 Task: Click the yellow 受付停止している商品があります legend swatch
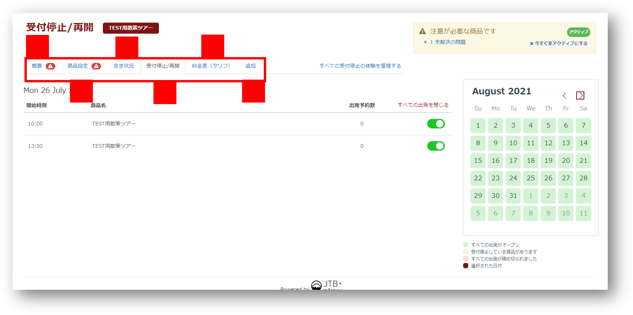click(466, 252)
